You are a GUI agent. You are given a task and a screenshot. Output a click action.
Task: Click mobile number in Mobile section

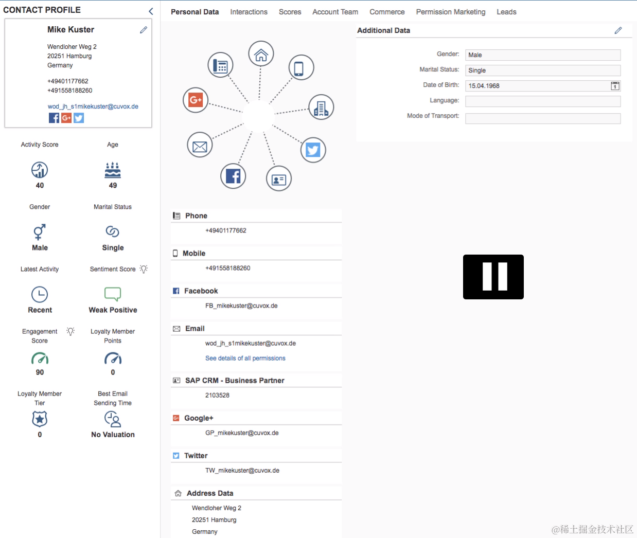(x=227, y=268)
